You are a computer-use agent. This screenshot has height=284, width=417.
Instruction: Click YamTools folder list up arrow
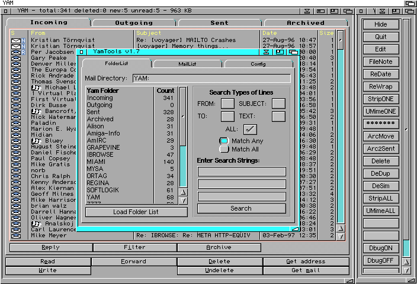[183, 192]
